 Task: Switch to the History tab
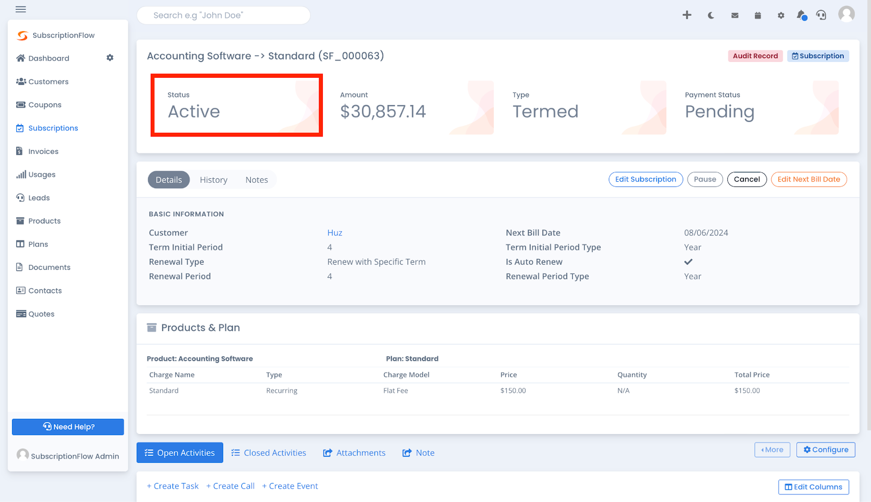(x=213, y=180)
